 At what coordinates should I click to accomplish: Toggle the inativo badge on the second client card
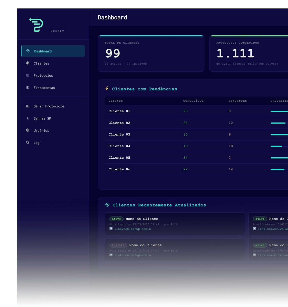[118, 245]
